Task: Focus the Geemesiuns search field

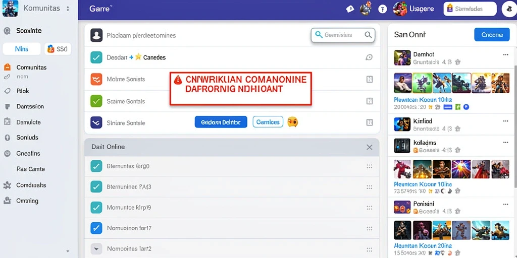Action: coord(343,35)
